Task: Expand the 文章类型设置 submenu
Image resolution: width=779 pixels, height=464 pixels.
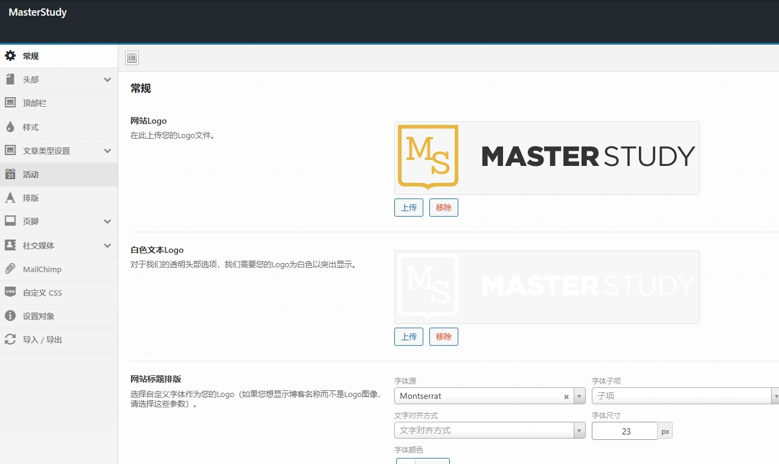Action: pos(107,150)
